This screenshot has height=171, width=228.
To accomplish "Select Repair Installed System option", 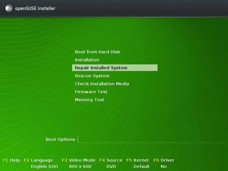I will coord(115,68).
